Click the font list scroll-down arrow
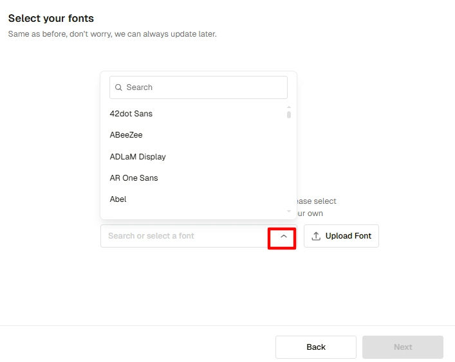The height and width of the screenshot is (362, 455). coord(289,211)
